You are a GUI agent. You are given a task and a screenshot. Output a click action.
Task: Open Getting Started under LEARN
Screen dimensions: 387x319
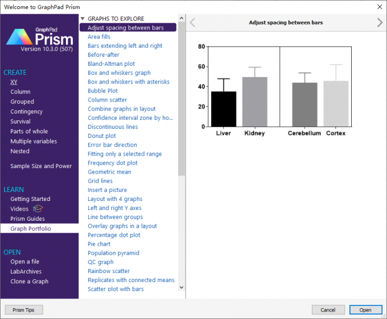30,199
